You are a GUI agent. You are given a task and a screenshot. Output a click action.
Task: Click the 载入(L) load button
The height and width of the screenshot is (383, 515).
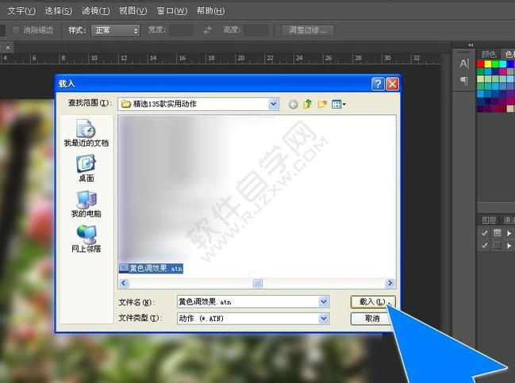(x=372, y=301)
